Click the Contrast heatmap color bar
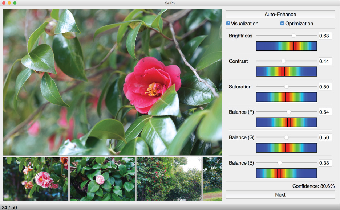The image size is (340, 210). (287, 71)
